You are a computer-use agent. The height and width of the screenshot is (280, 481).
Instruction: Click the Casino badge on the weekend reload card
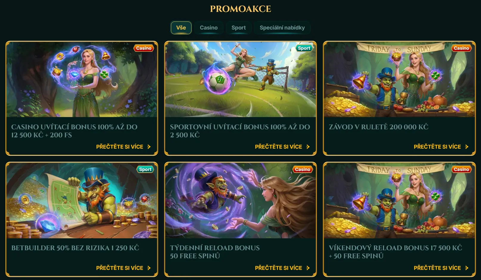(461, 169)
